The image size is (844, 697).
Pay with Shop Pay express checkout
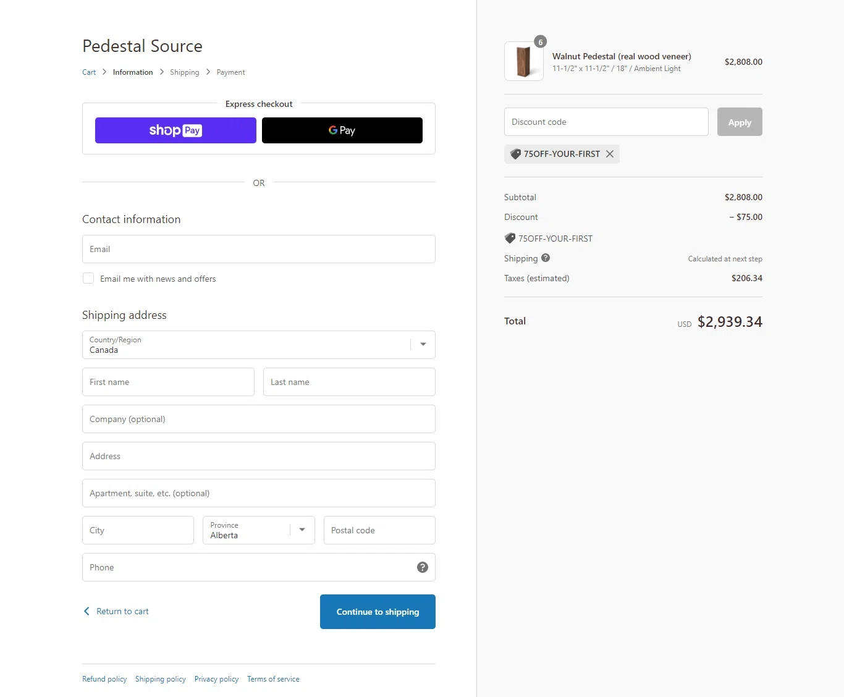pyautogui.click(x=175, y=130)
